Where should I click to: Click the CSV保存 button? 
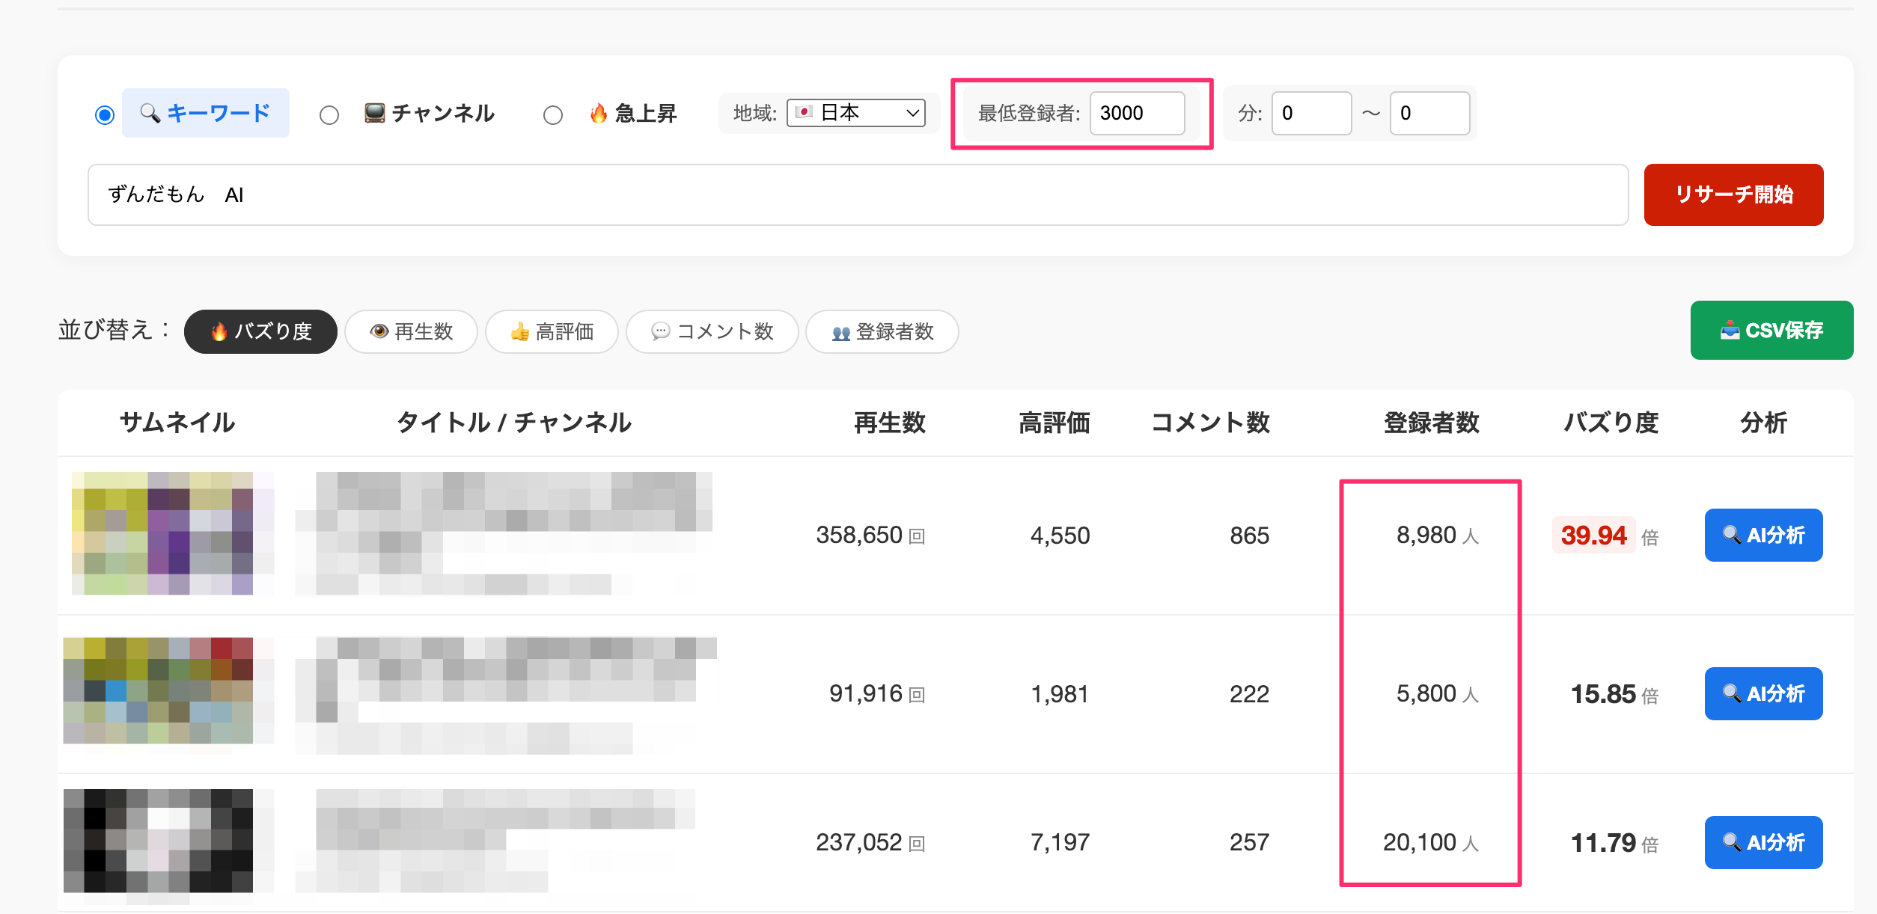1771,330
